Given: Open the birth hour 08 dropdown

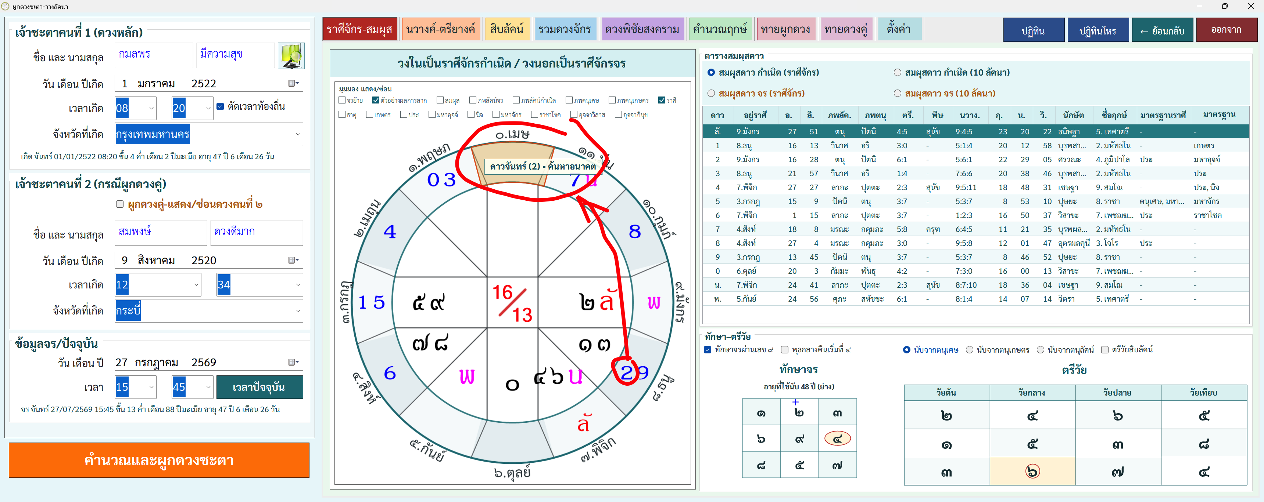Looking at the screenshot, I should tap(151, 108).
